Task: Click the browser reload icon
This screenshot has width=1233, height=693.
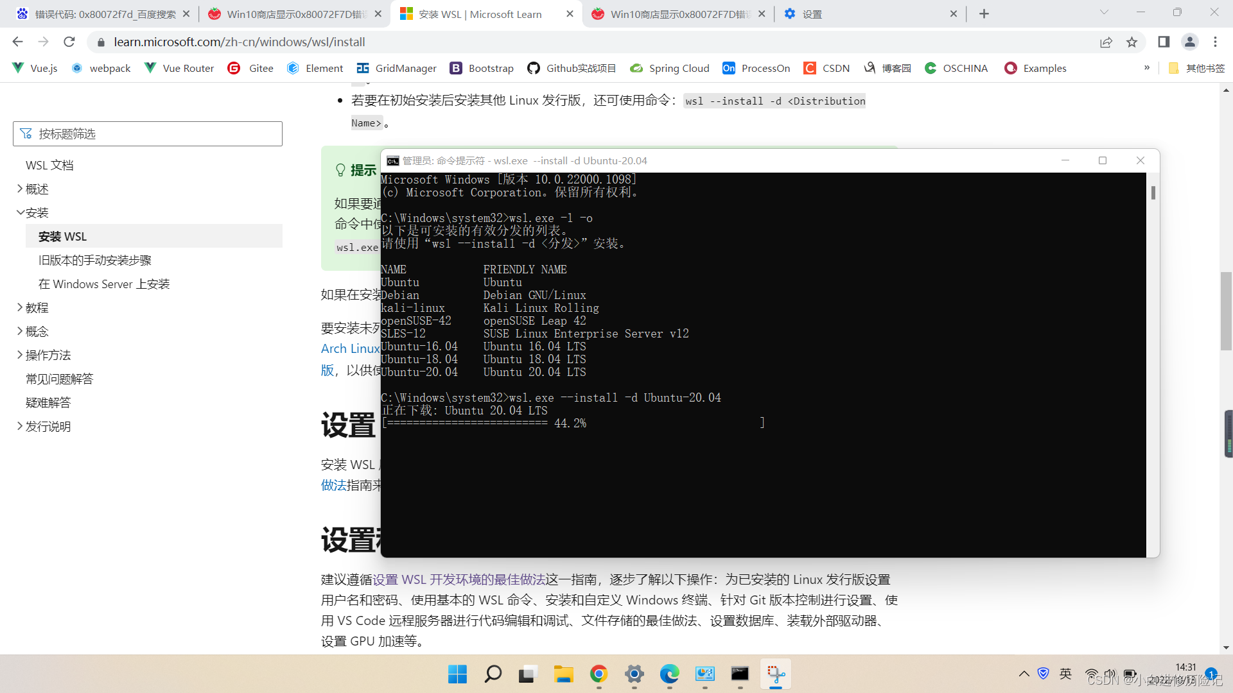Action: (x=69, y=42)
